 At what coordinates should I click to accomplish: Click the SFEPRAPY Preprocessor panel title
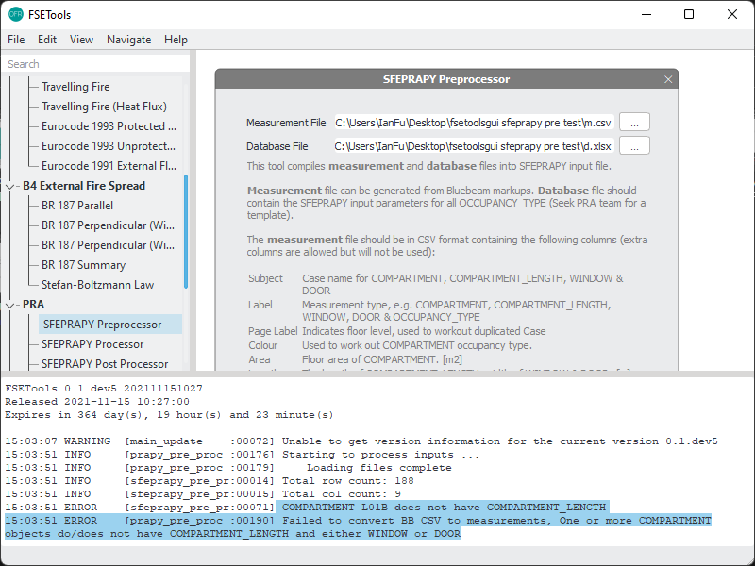pyautogui.click(x=445, y=79)
